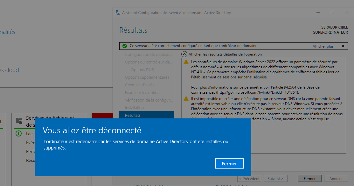The width and height of the screenshot is (354, 186).
Task: Click the SUPERORDINATEUR target server label
Action: tap(330, 32)
